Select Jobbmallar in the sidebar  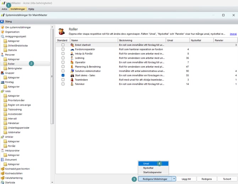pyautogui.click(x=14, y=132)
